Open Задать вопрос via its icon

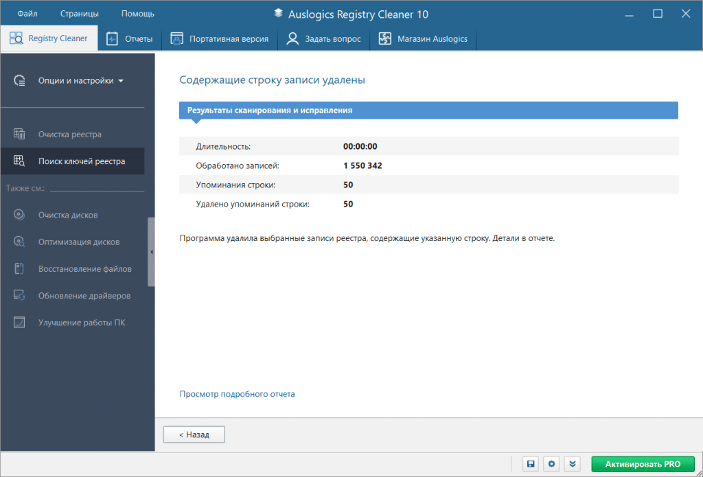click(x=291, y=38)
